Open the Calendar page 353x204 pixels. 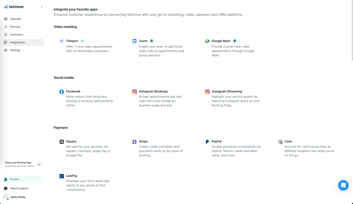[15, 19]
